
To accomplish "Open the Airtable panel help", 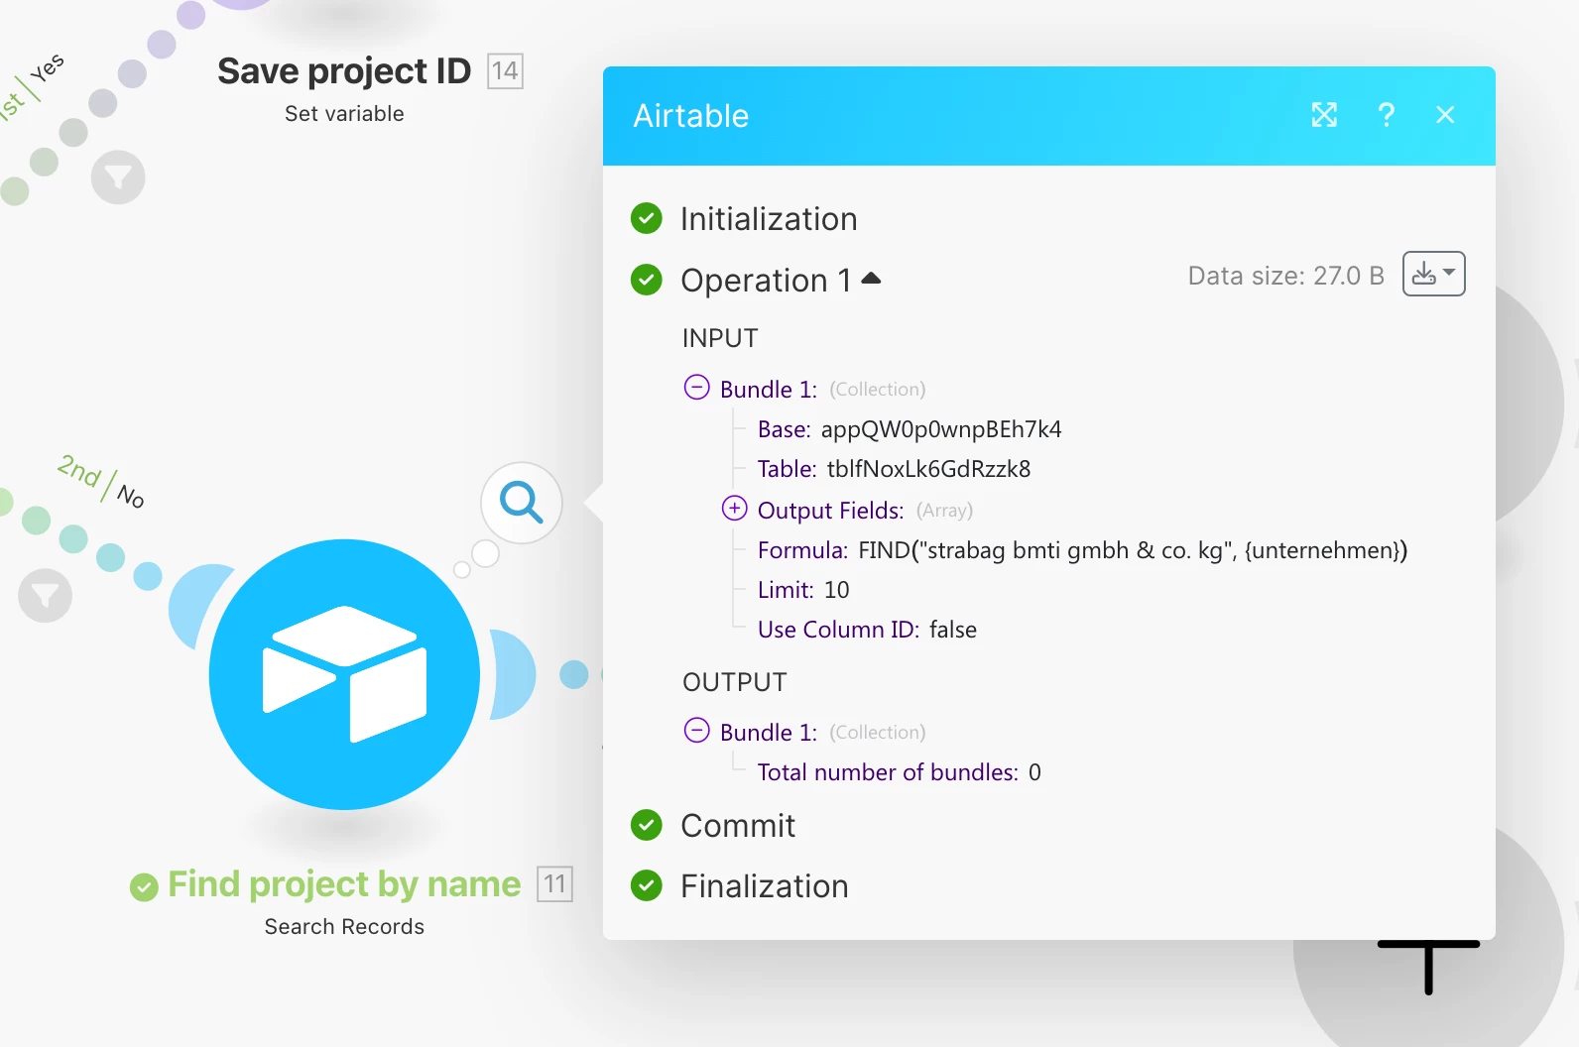I will pos(1387,115).
